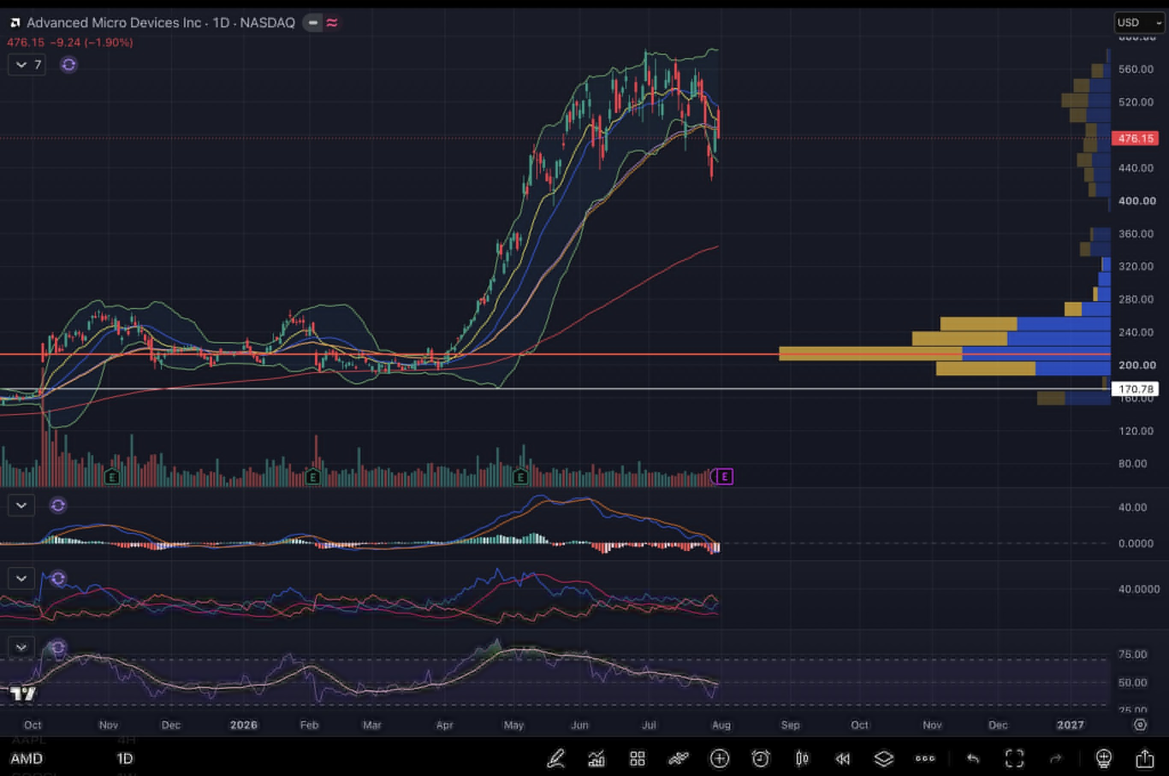The image size is (1169, 776).
Task: Tap the pink wavy lines icon beside NASDAQ
Action: [332, 23]
